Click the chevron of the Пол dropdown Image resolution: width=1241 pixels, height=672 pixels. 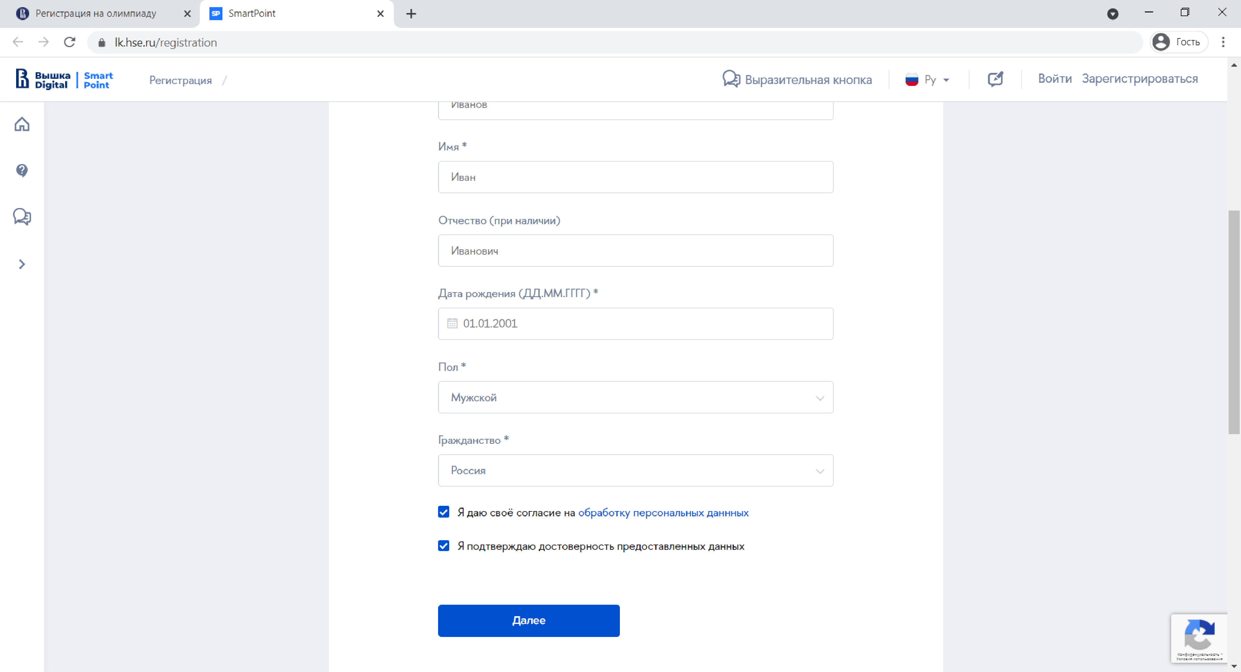(x=819, y=398)
